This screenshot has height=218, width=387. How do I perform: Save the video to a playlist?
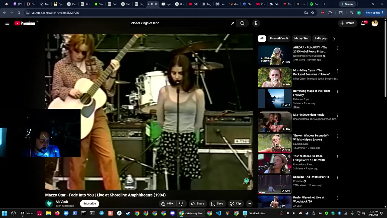(x=217, y=203)
